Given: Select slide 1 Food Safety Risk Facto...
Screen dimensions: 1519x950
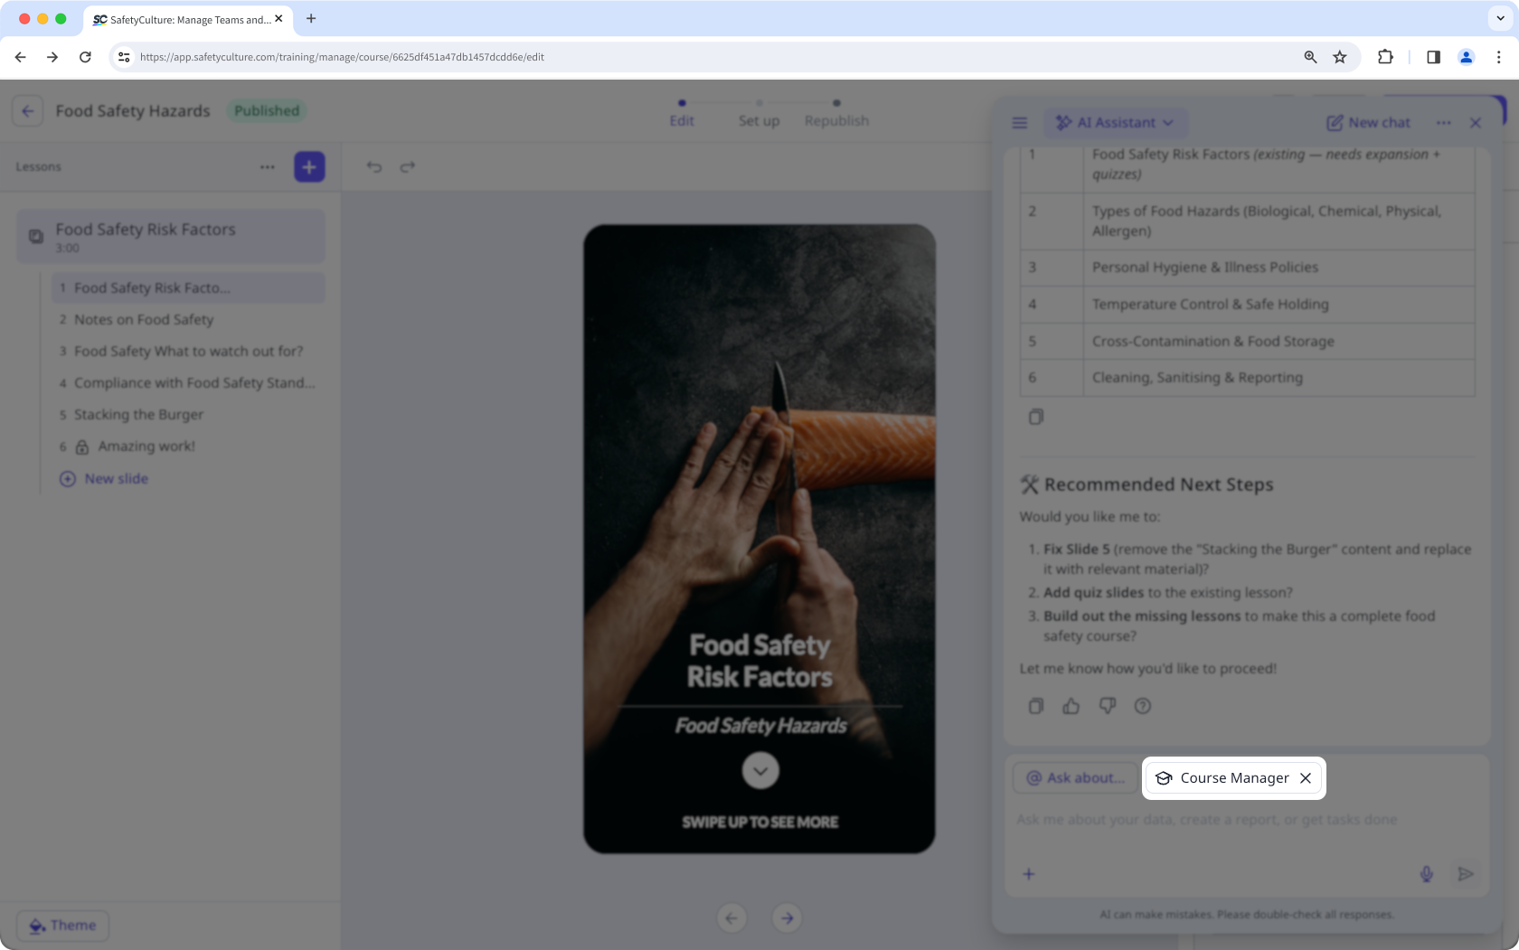Looking at the screenshot, I should tap(189, 288).
